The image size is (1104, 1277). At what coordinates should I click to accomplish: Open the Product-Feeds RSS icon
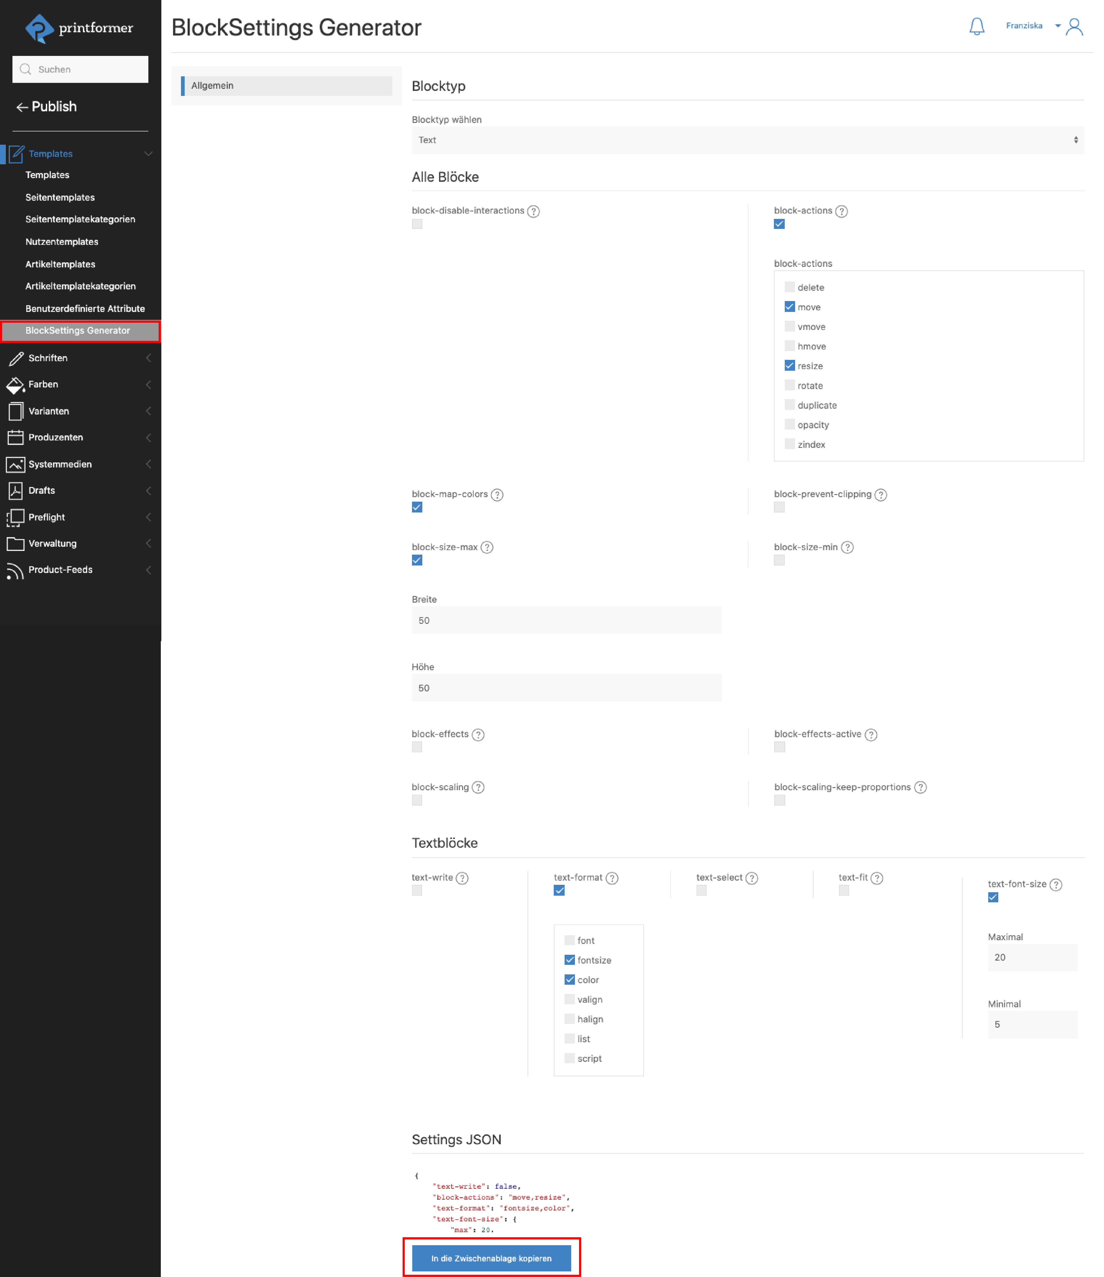[x=16, y=570]
